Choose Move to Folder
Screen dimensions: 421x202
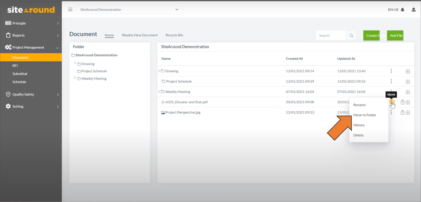click(x=364, y=115)
